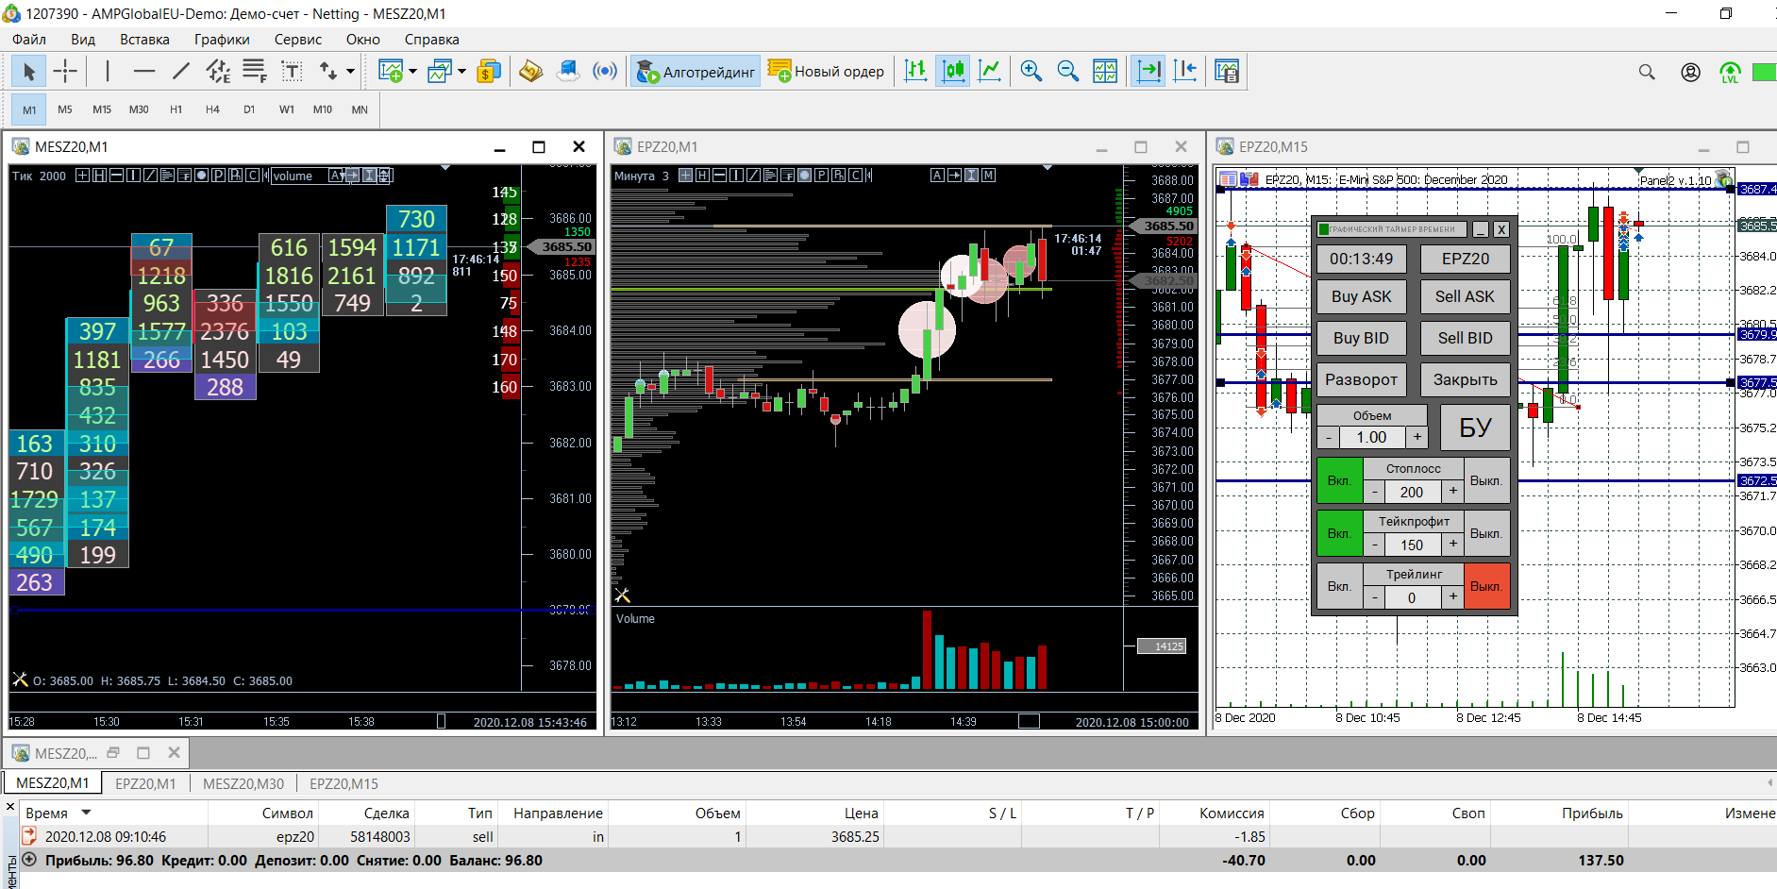
Task: Click the БУ breakeven button
Action: coord(1475,428)
